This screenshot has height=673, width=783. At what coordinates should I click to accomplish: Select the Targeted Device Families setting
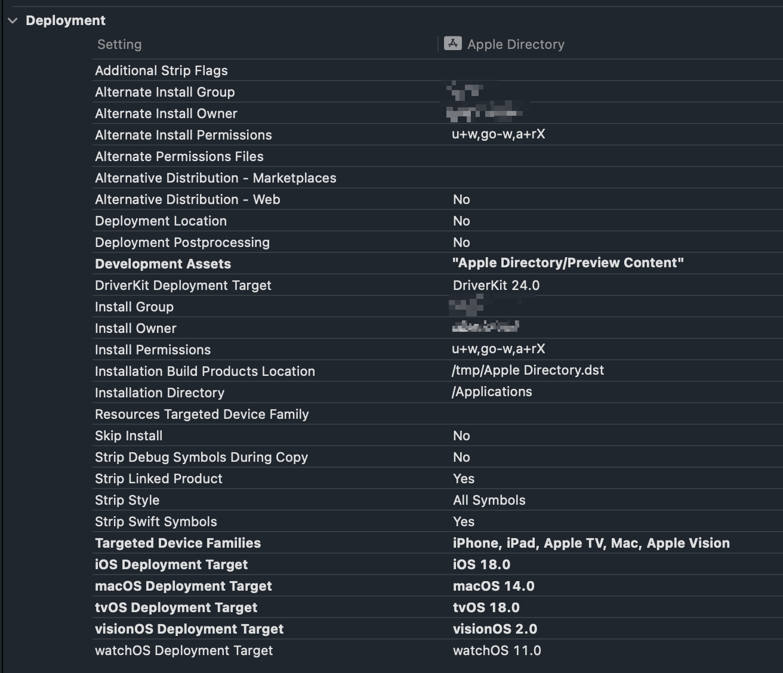(178, 543)
